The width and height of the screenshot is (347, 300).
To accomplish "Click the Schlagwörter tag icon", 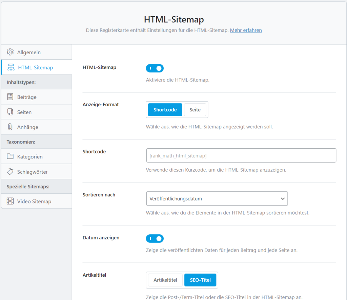I will pyautogui.click(x=10, y=172).
